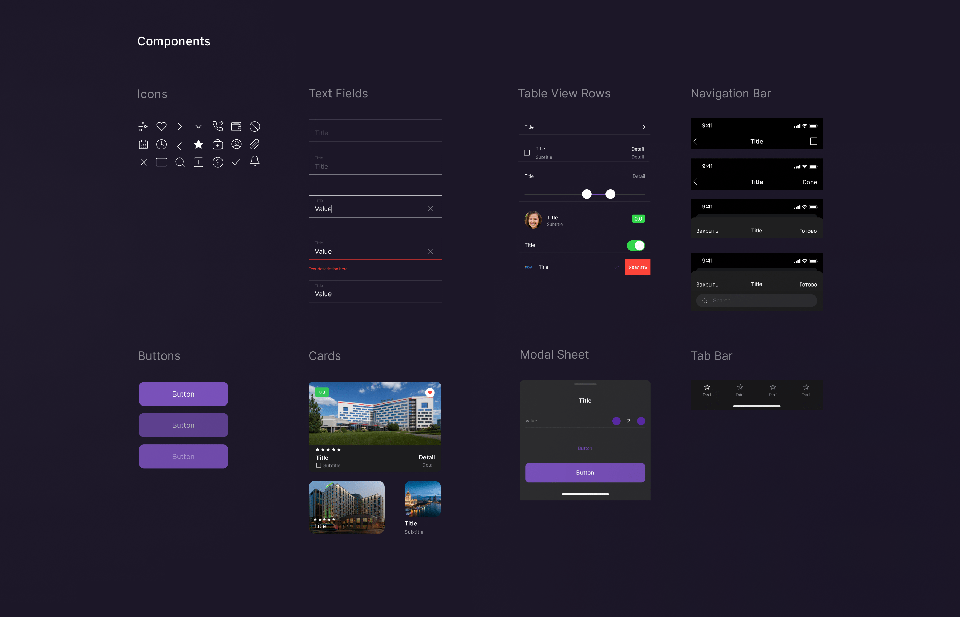Viewport: 960px width, 617px height.
Task: Click the calendar icon
Action: pyautogui.click(x=143, y=145)
